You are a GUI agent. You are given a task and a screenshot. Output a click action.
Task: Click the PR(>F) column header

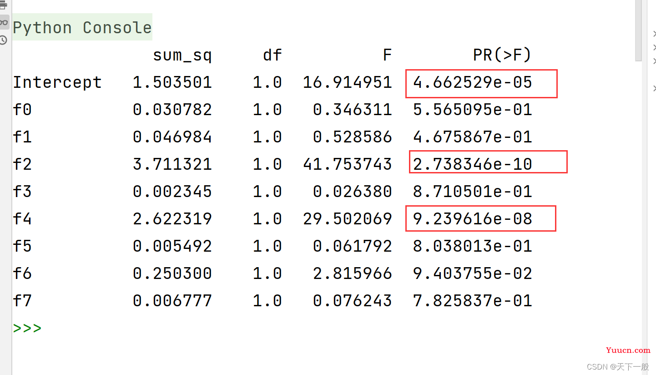(502, 55)
